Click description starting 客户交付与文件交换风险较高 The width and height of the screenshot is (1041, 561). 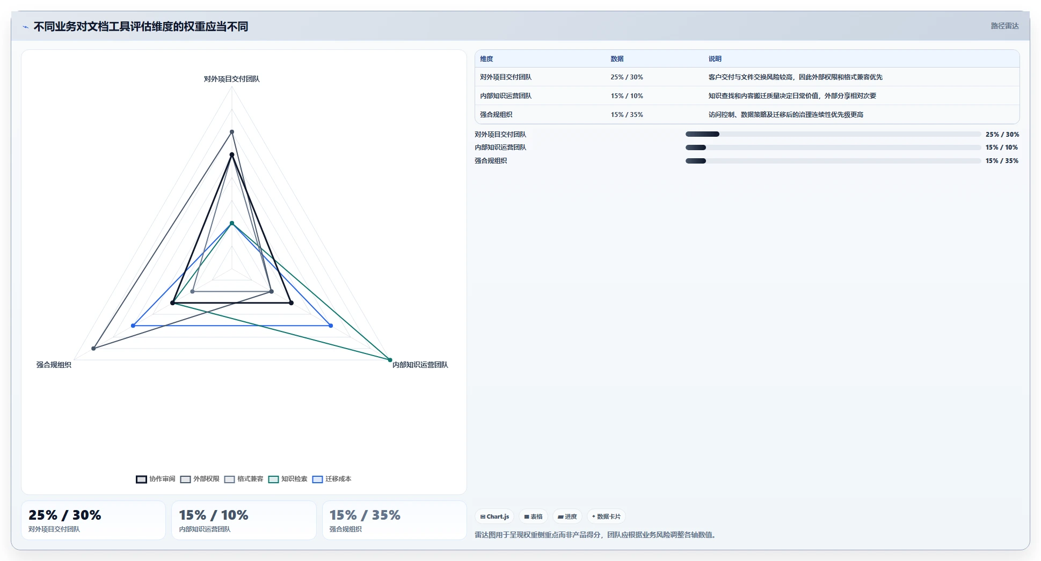[795, 77]
